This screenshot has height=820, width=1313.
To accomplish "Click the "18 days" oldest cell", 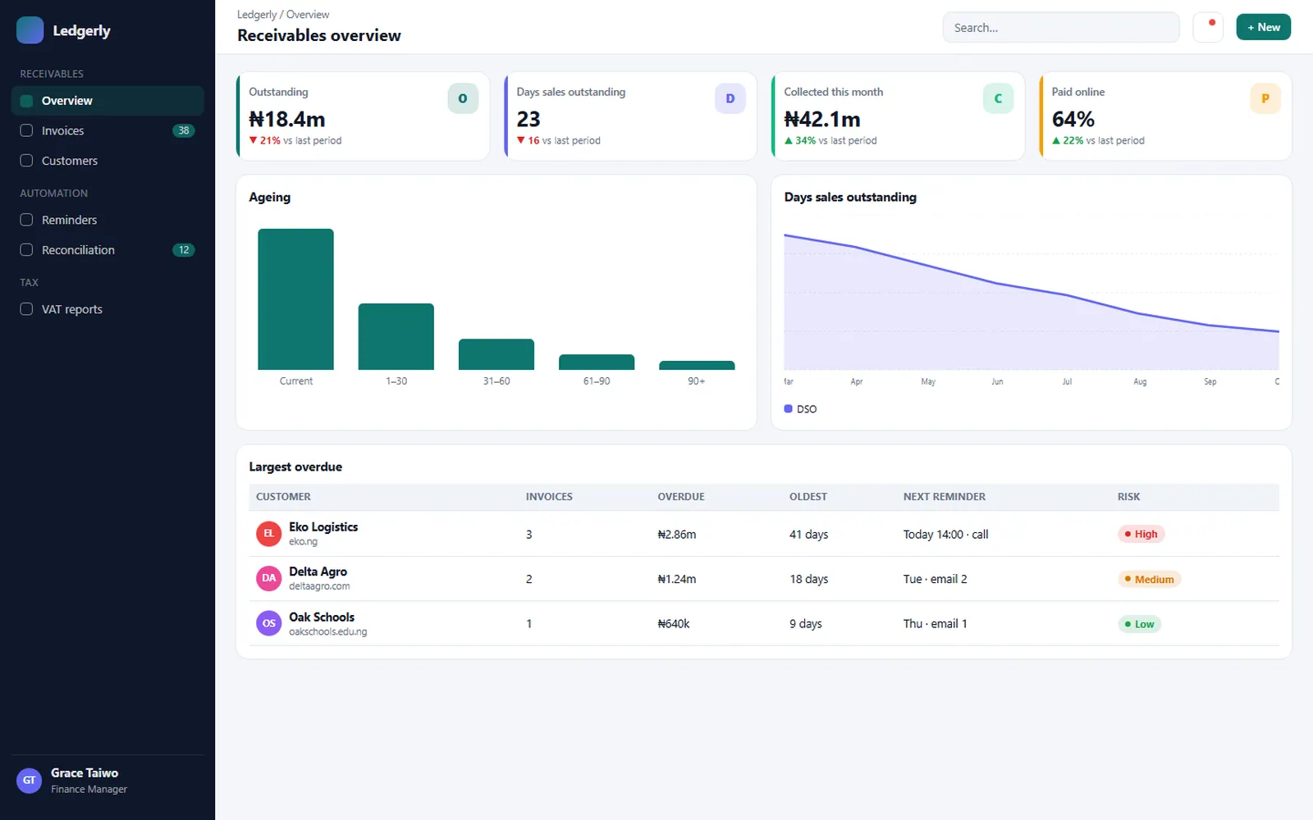I will point(809,579).
